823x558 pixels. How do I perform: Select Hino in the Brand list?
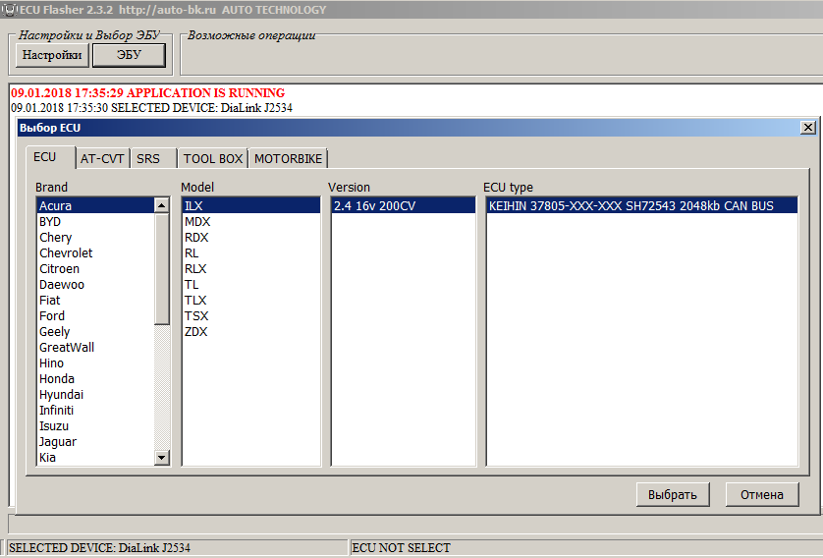(x=95, y=363)
